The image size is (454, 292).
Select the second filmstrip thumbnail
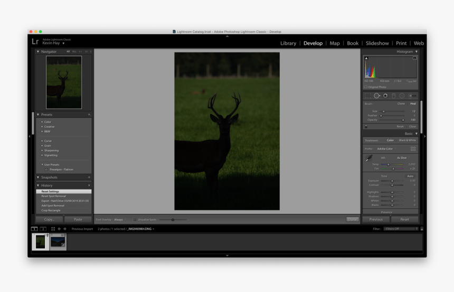[58, 242]
